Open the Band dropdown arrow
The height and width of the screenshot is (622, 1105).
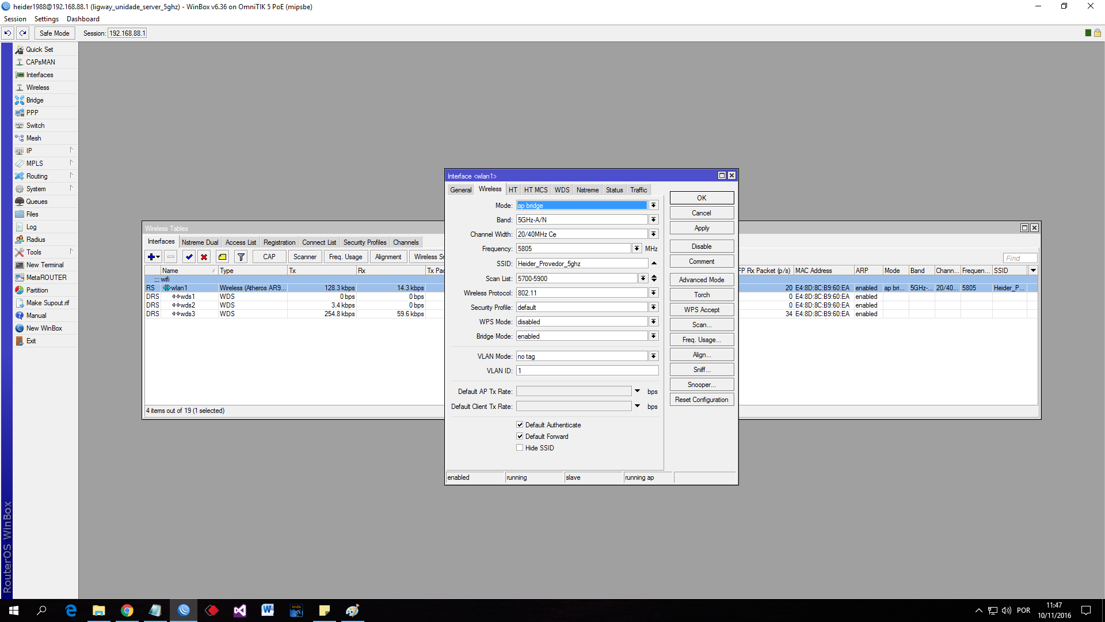(653, 220)
